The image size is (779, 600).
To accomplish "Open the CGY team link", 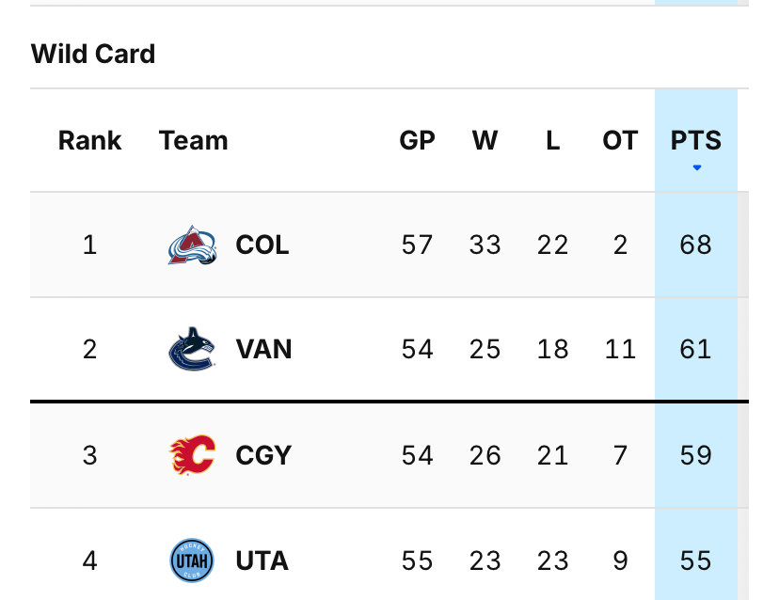I will [x=263, y=455].
